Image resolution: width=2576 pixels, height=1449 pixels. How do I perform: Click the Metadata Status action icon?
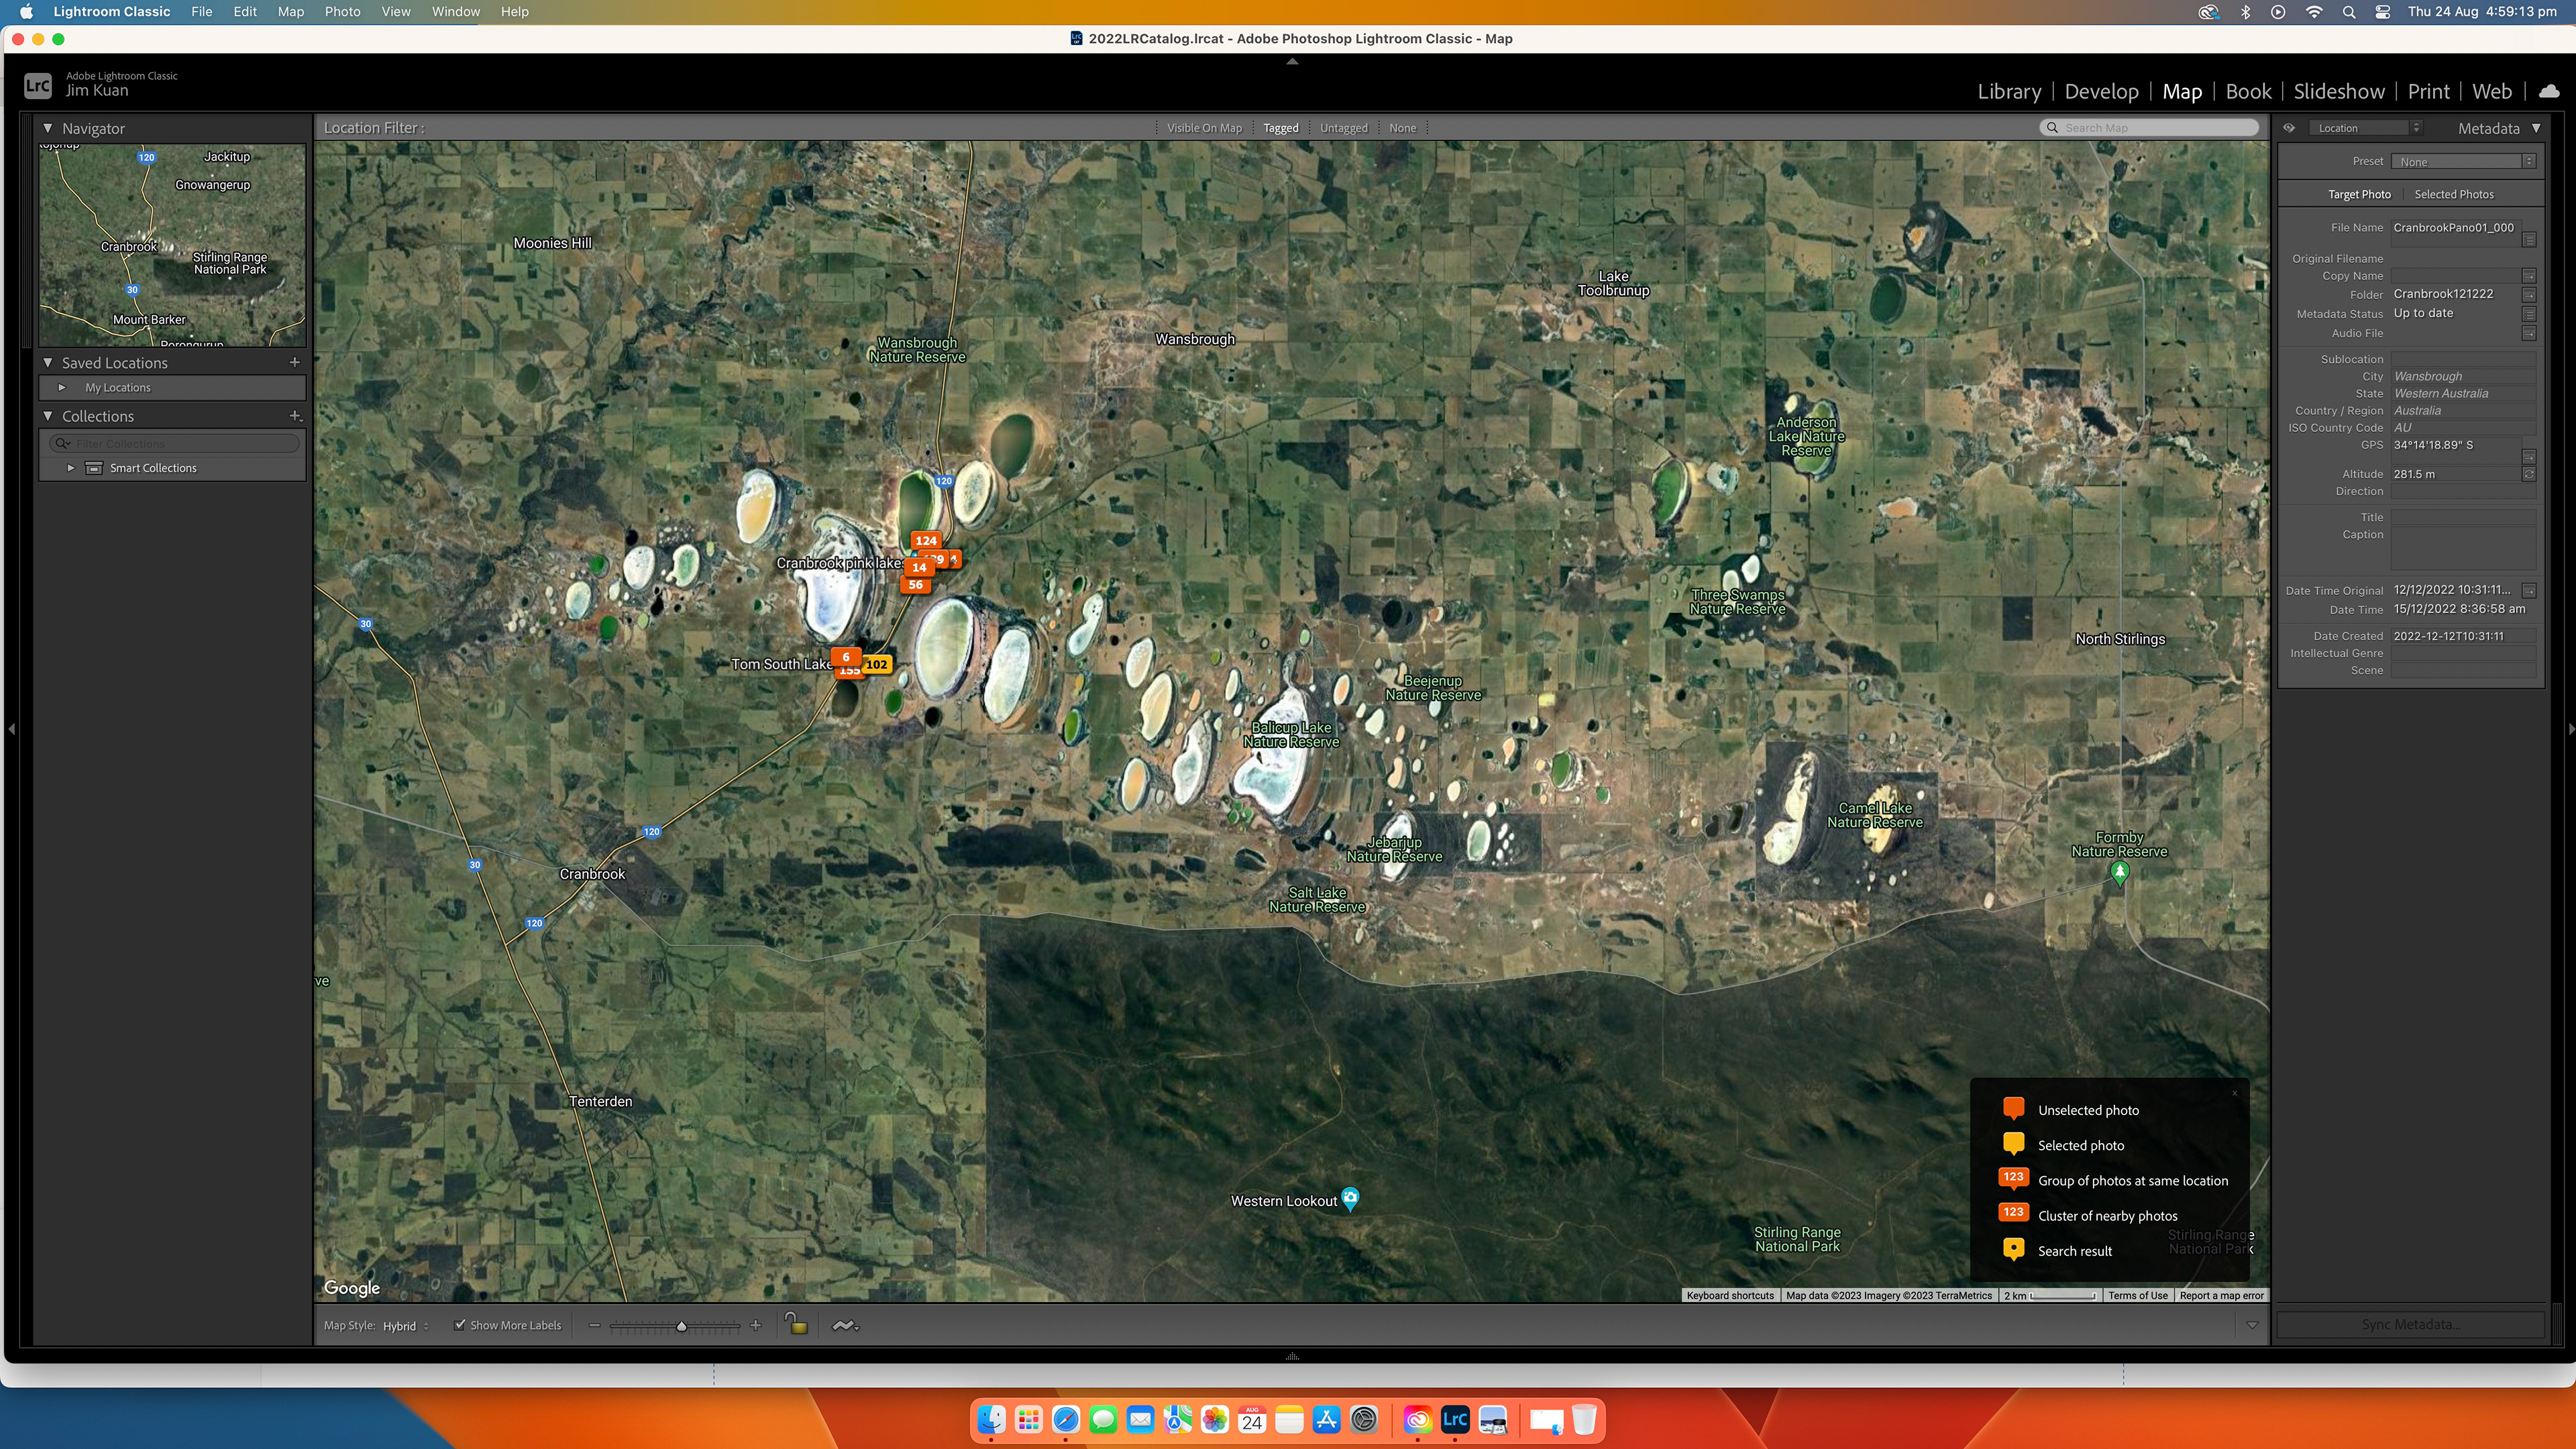(2529, 313)
